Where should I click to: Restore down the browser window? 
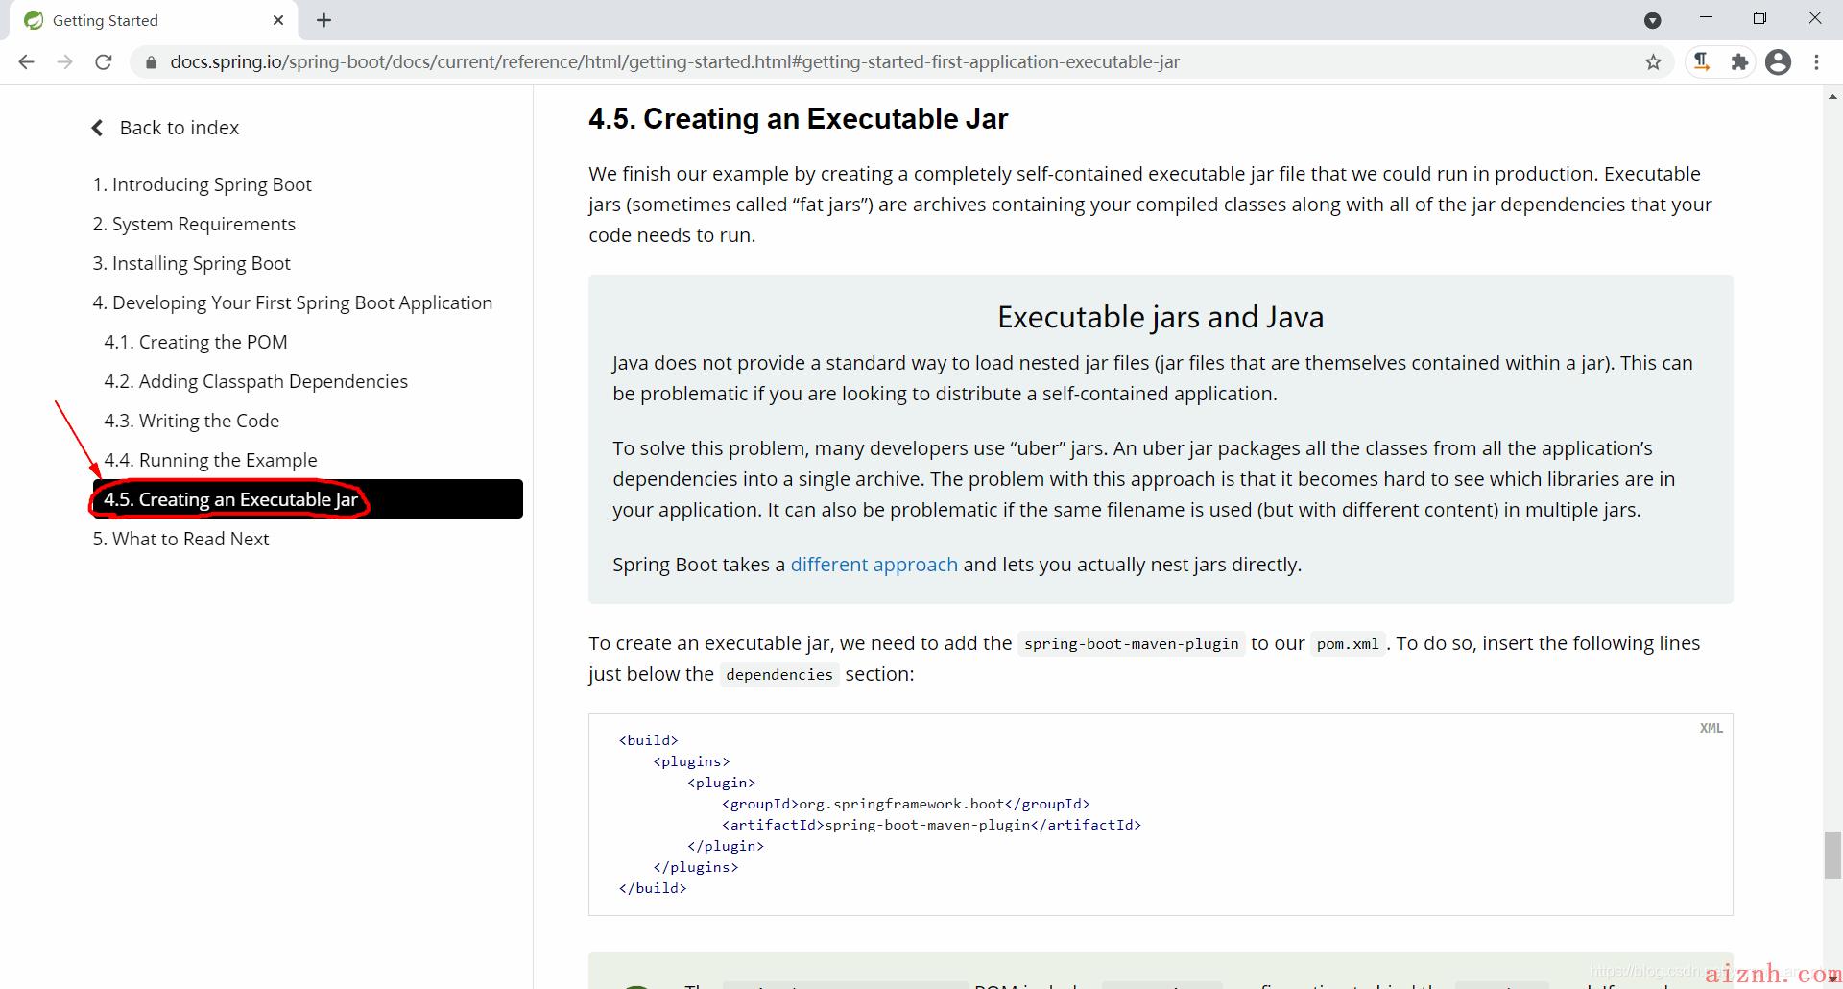click(1759, 18)
